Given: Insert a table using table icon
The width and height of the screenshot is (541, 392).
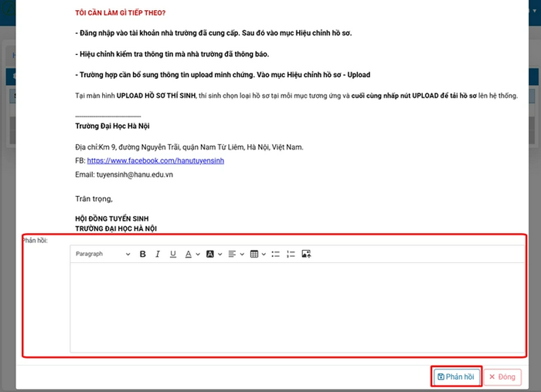Looking at the screenshot, I should click(x=254, y=254).
